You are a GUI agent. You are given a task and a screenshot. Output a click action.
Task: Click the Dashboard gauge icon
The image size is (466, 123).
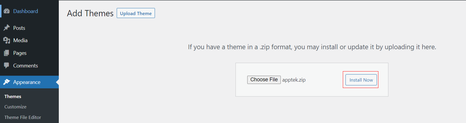(x=6, y=11)
